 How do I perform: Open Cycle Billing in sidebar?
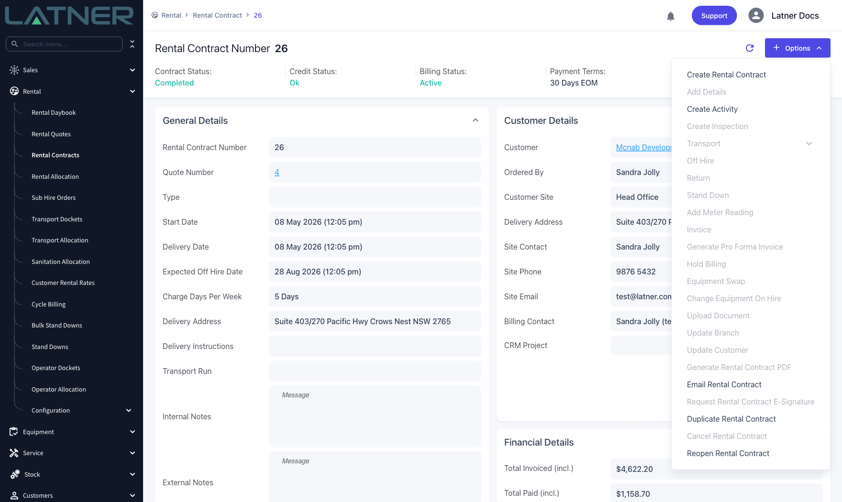click(48, 304)
